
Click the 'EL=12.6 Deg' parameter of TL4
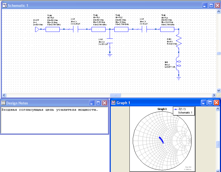point(167,22)
